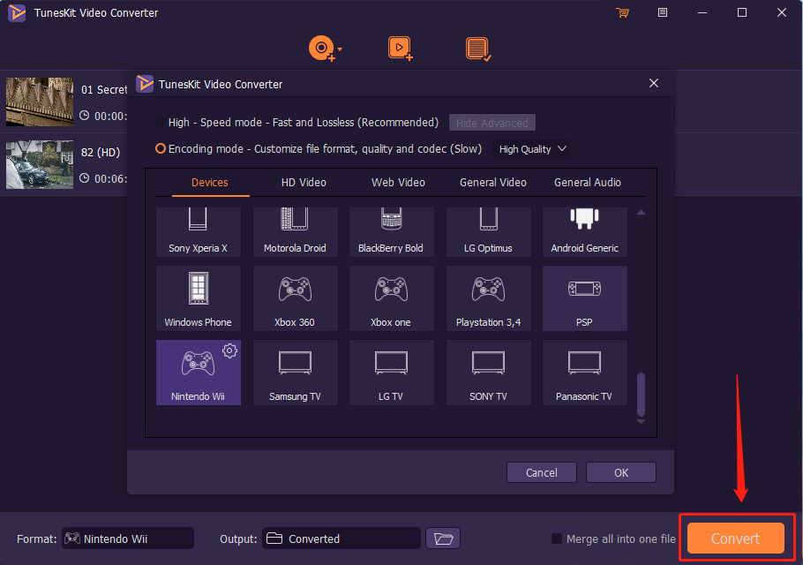803x565 pixels.
Task: Select the Nintendo Wii device tile
Action: [199, 373]
